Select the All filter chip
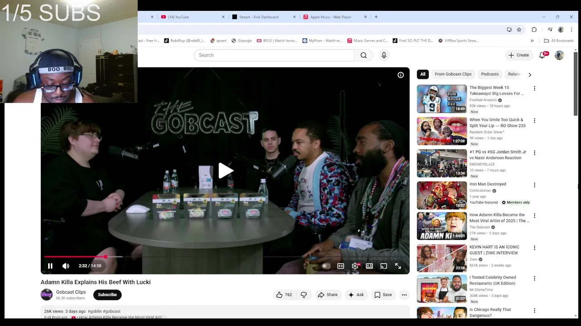The height and width of the screenshot is (326, 581). click(x=423, y=74)
